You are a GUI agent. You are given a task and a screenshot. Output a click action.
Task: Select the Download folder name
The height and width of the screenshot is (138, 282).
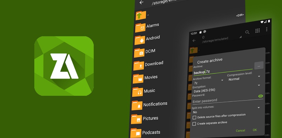pos(154,63)
